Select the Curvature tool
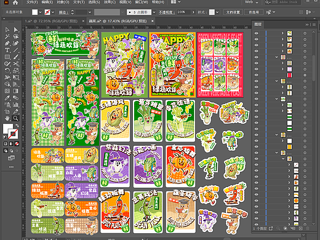Viewport: 320px width, 240px height. pos(16,43)
